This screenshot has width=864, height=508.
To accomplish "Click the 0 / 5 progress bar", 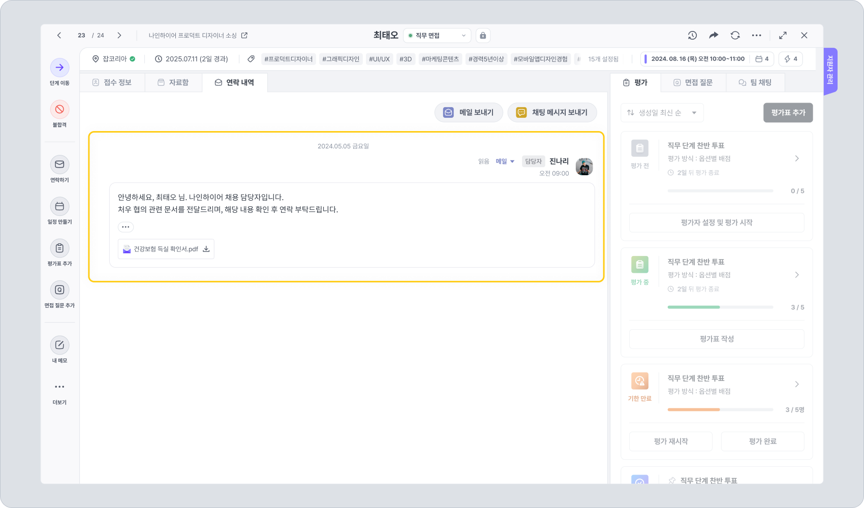I will coord(720,191).
